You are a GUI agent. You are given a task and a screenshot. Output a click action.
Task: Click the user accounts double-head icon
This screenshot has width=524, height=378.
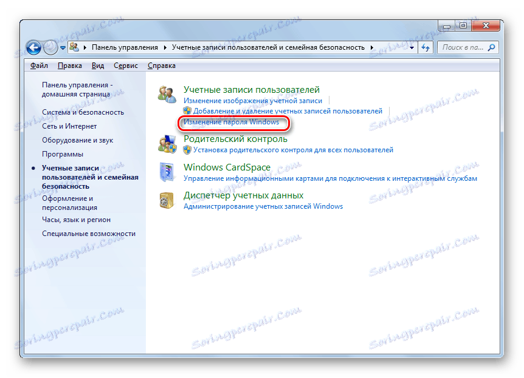click(168, 92)
